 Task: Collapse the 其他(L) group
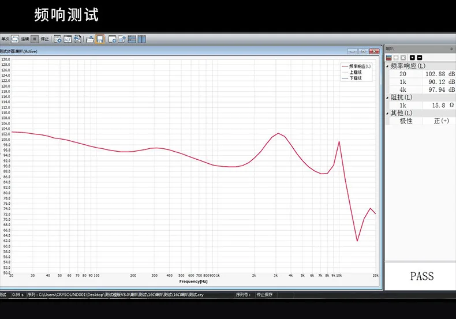click(x=387, y=114)
